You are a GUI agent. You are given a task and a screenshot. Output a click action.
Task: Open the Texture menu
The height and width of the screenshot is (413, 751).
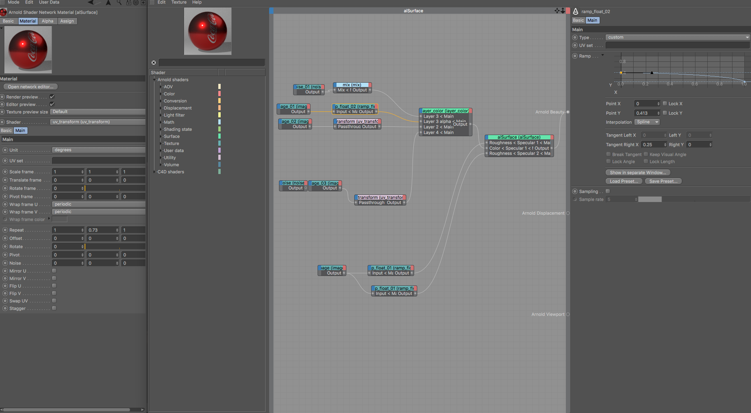point(179,2)
